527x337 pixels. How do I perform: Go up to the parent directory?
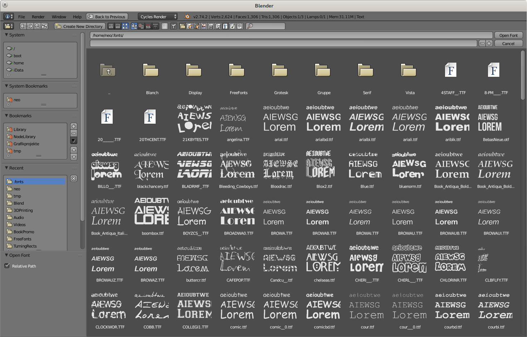37,26
